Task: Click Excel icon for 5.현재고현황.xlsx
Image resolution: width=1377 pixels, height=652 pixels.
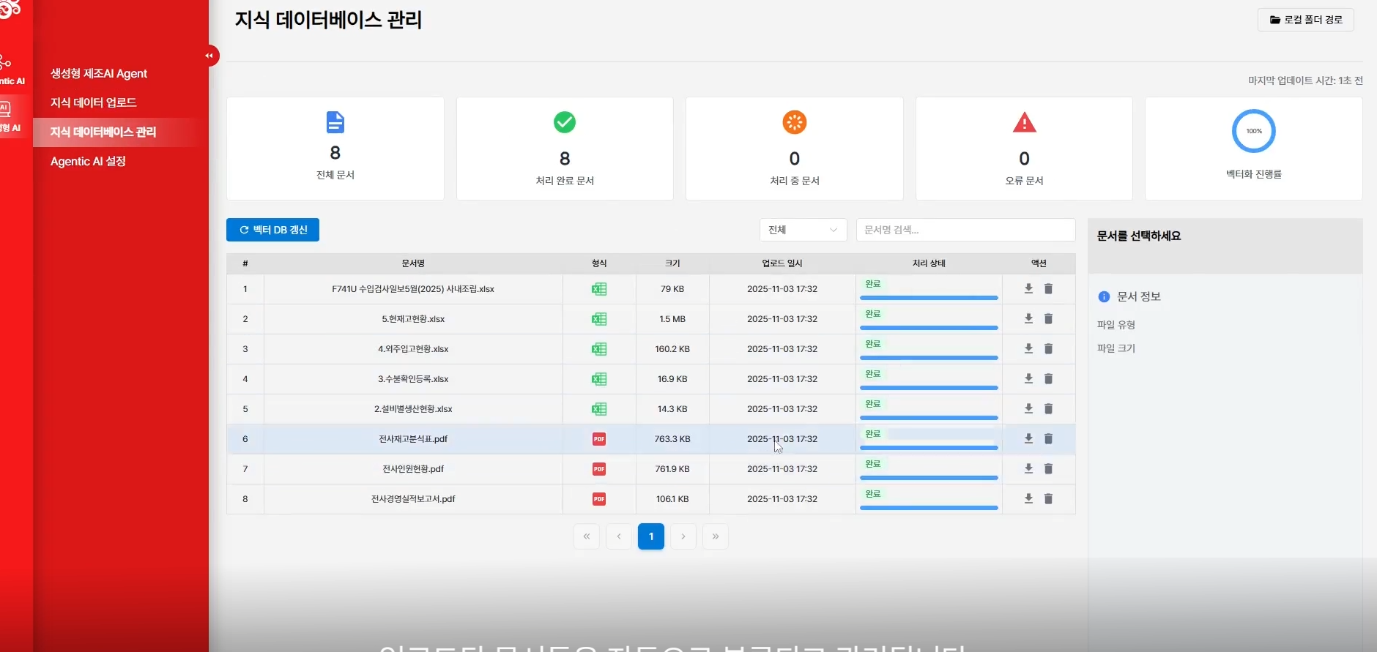Action: click(599, 319)
